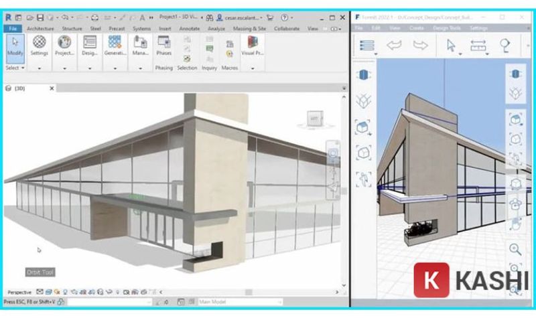Click the Print icon in Revit toolbar
Screen dimensions: 536x318
pos(94,17)
